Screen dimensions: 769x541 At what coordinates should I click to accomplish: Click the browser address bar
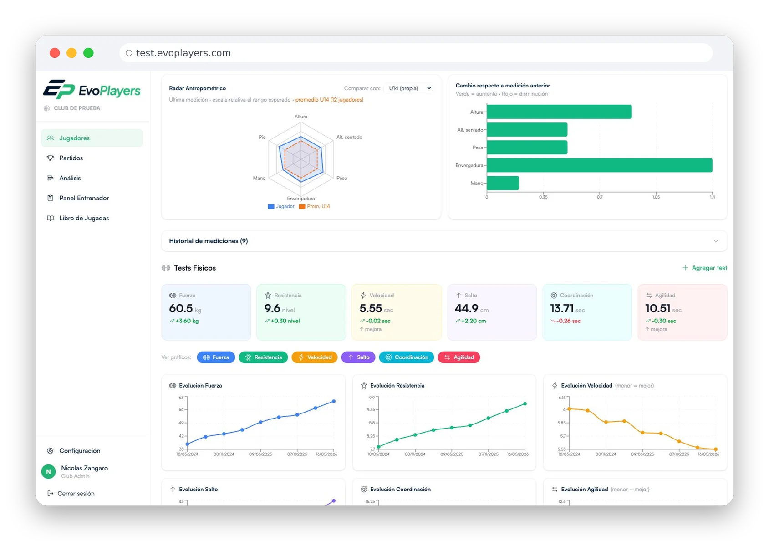(x=416, y=53)
